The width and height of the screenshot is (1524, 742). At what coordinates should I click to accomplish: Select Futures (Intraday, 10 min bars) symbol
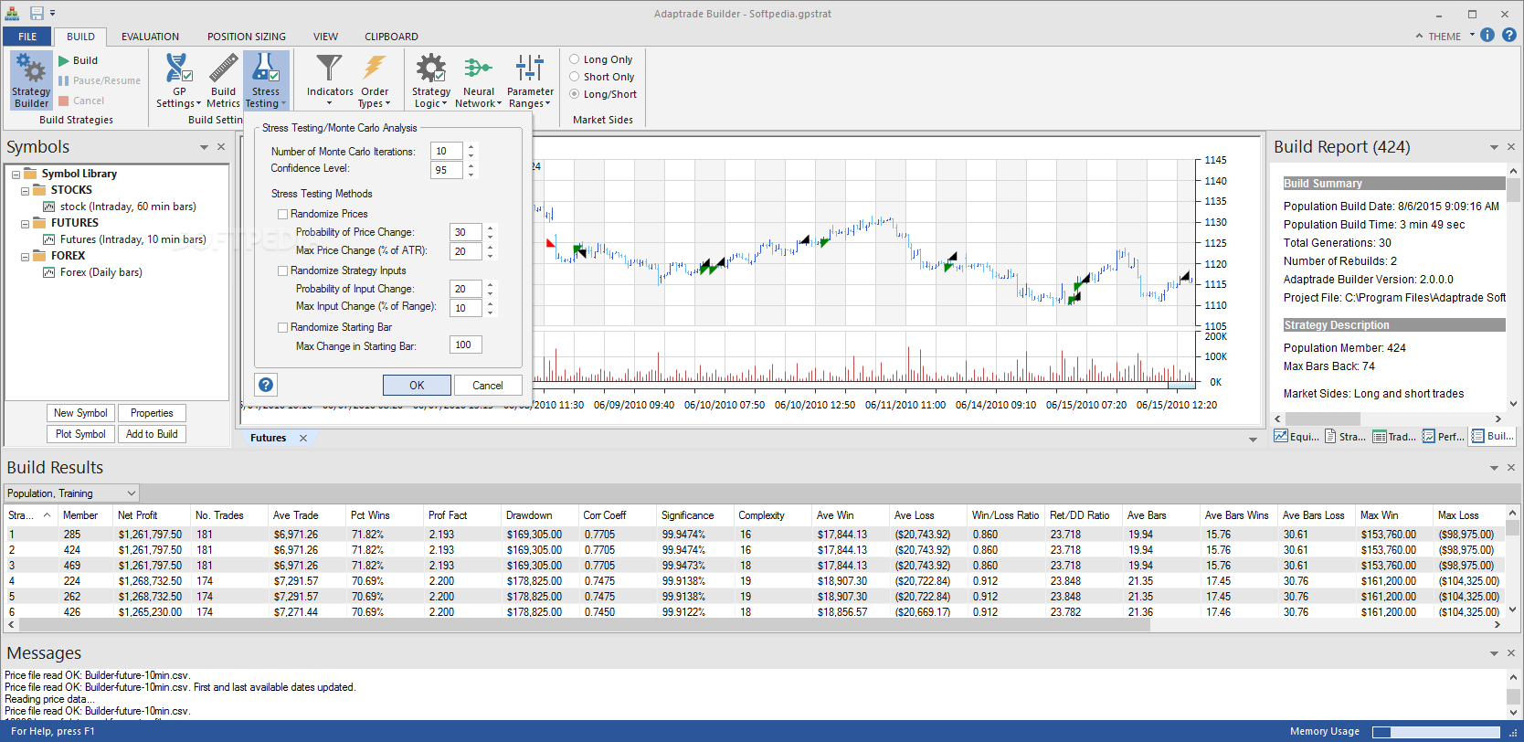pyautogui.click(x=132, y=239)
